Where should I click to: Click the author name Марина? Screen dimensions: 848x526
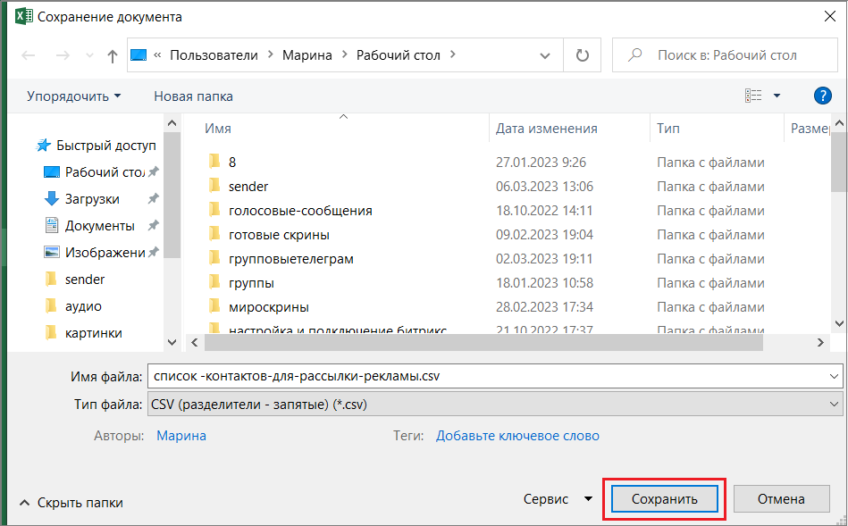(181, 436)
